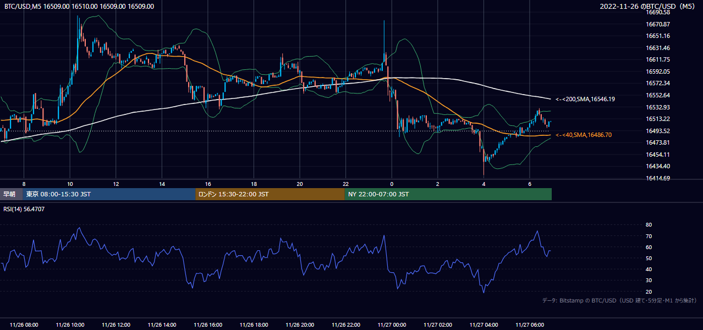
Task: Click hour tick 12 under the price chart
Action: click(x=116, y=184)
